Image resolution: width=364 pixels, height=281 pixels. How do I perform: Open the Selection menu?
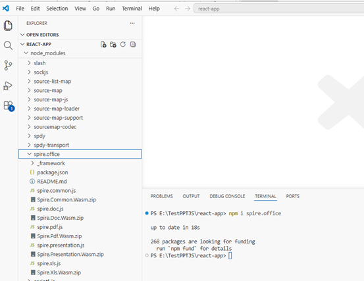(57, 9)
